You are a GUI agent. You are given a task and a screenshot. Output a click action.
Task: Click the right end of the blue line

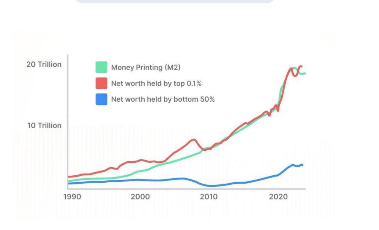tap(302, 165)
